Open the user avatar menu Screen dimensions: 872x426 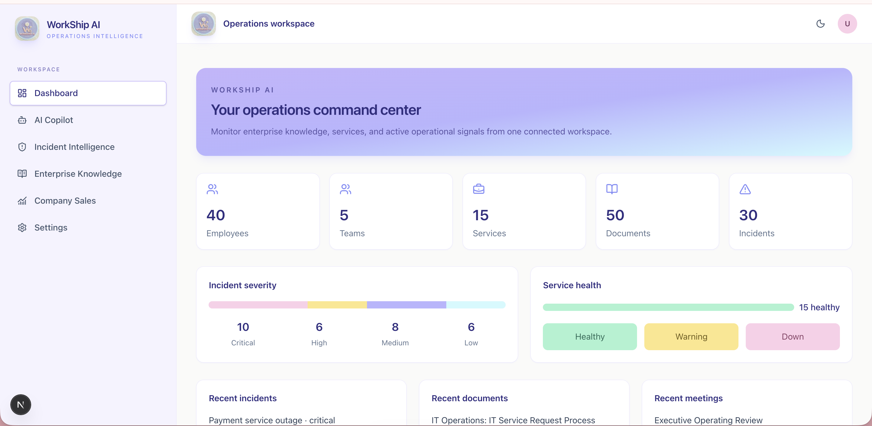pos(847,24)
